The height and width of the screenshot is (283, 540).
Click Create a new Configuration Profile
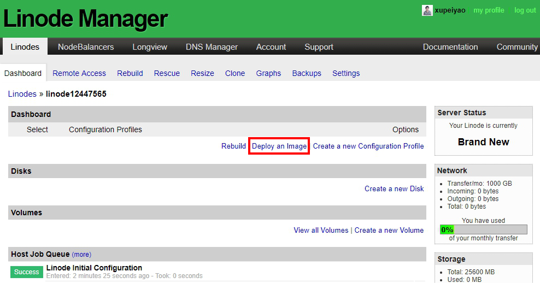(x=368, y=146)
